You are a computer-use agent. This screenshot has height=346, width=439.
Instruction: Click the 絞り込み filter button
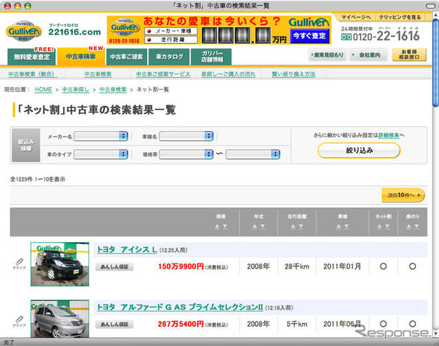359,150
